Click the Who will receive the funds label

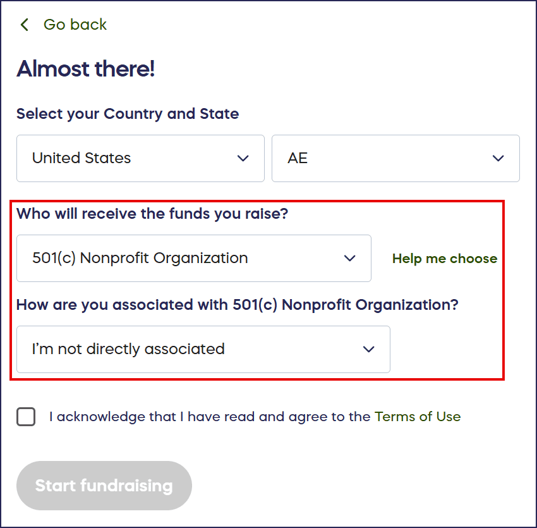tap(152, 214)
